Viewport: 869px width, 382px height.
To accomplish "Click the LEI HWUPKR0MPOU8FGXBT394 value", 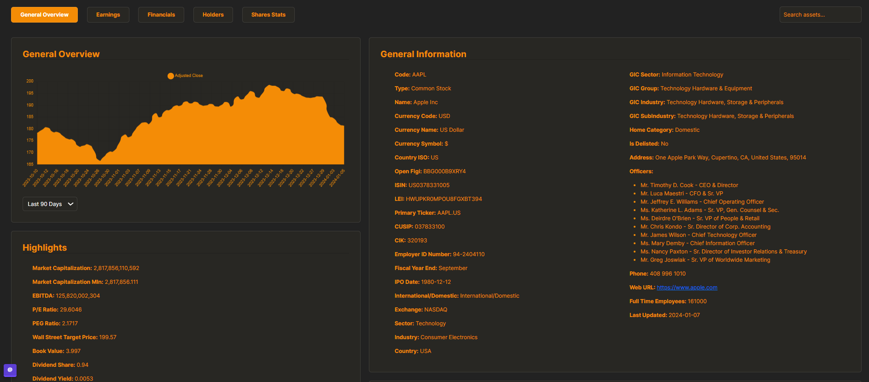I will [444, 199].
